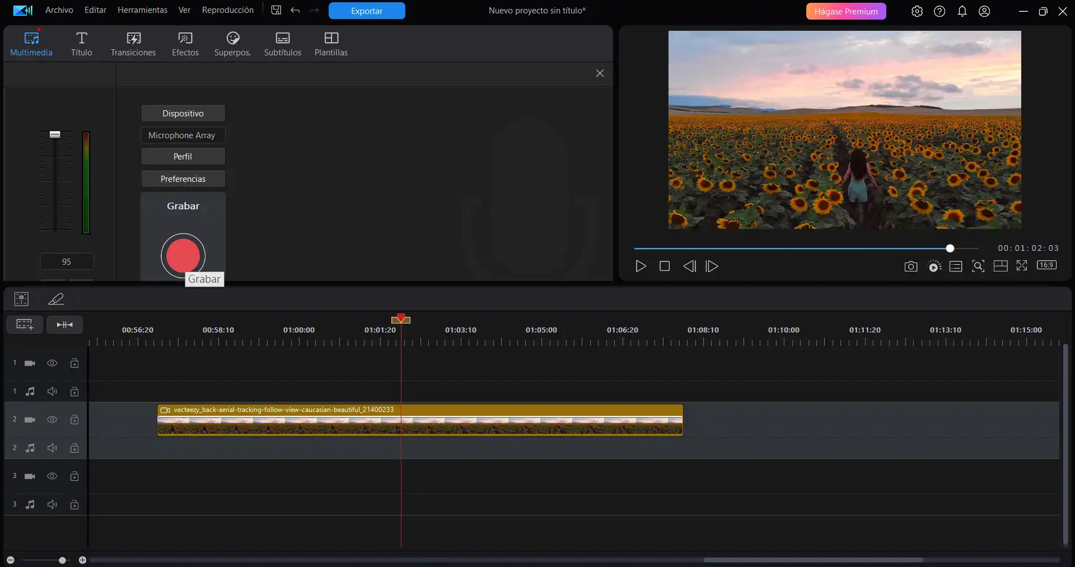Mute audio track 1 speaker icon

click(52, 391)
